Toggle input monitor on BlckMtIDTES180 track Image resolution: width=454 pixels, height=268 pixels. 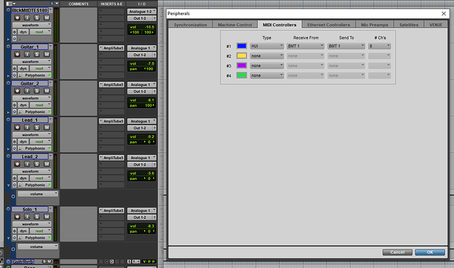[x=27, y=18]
